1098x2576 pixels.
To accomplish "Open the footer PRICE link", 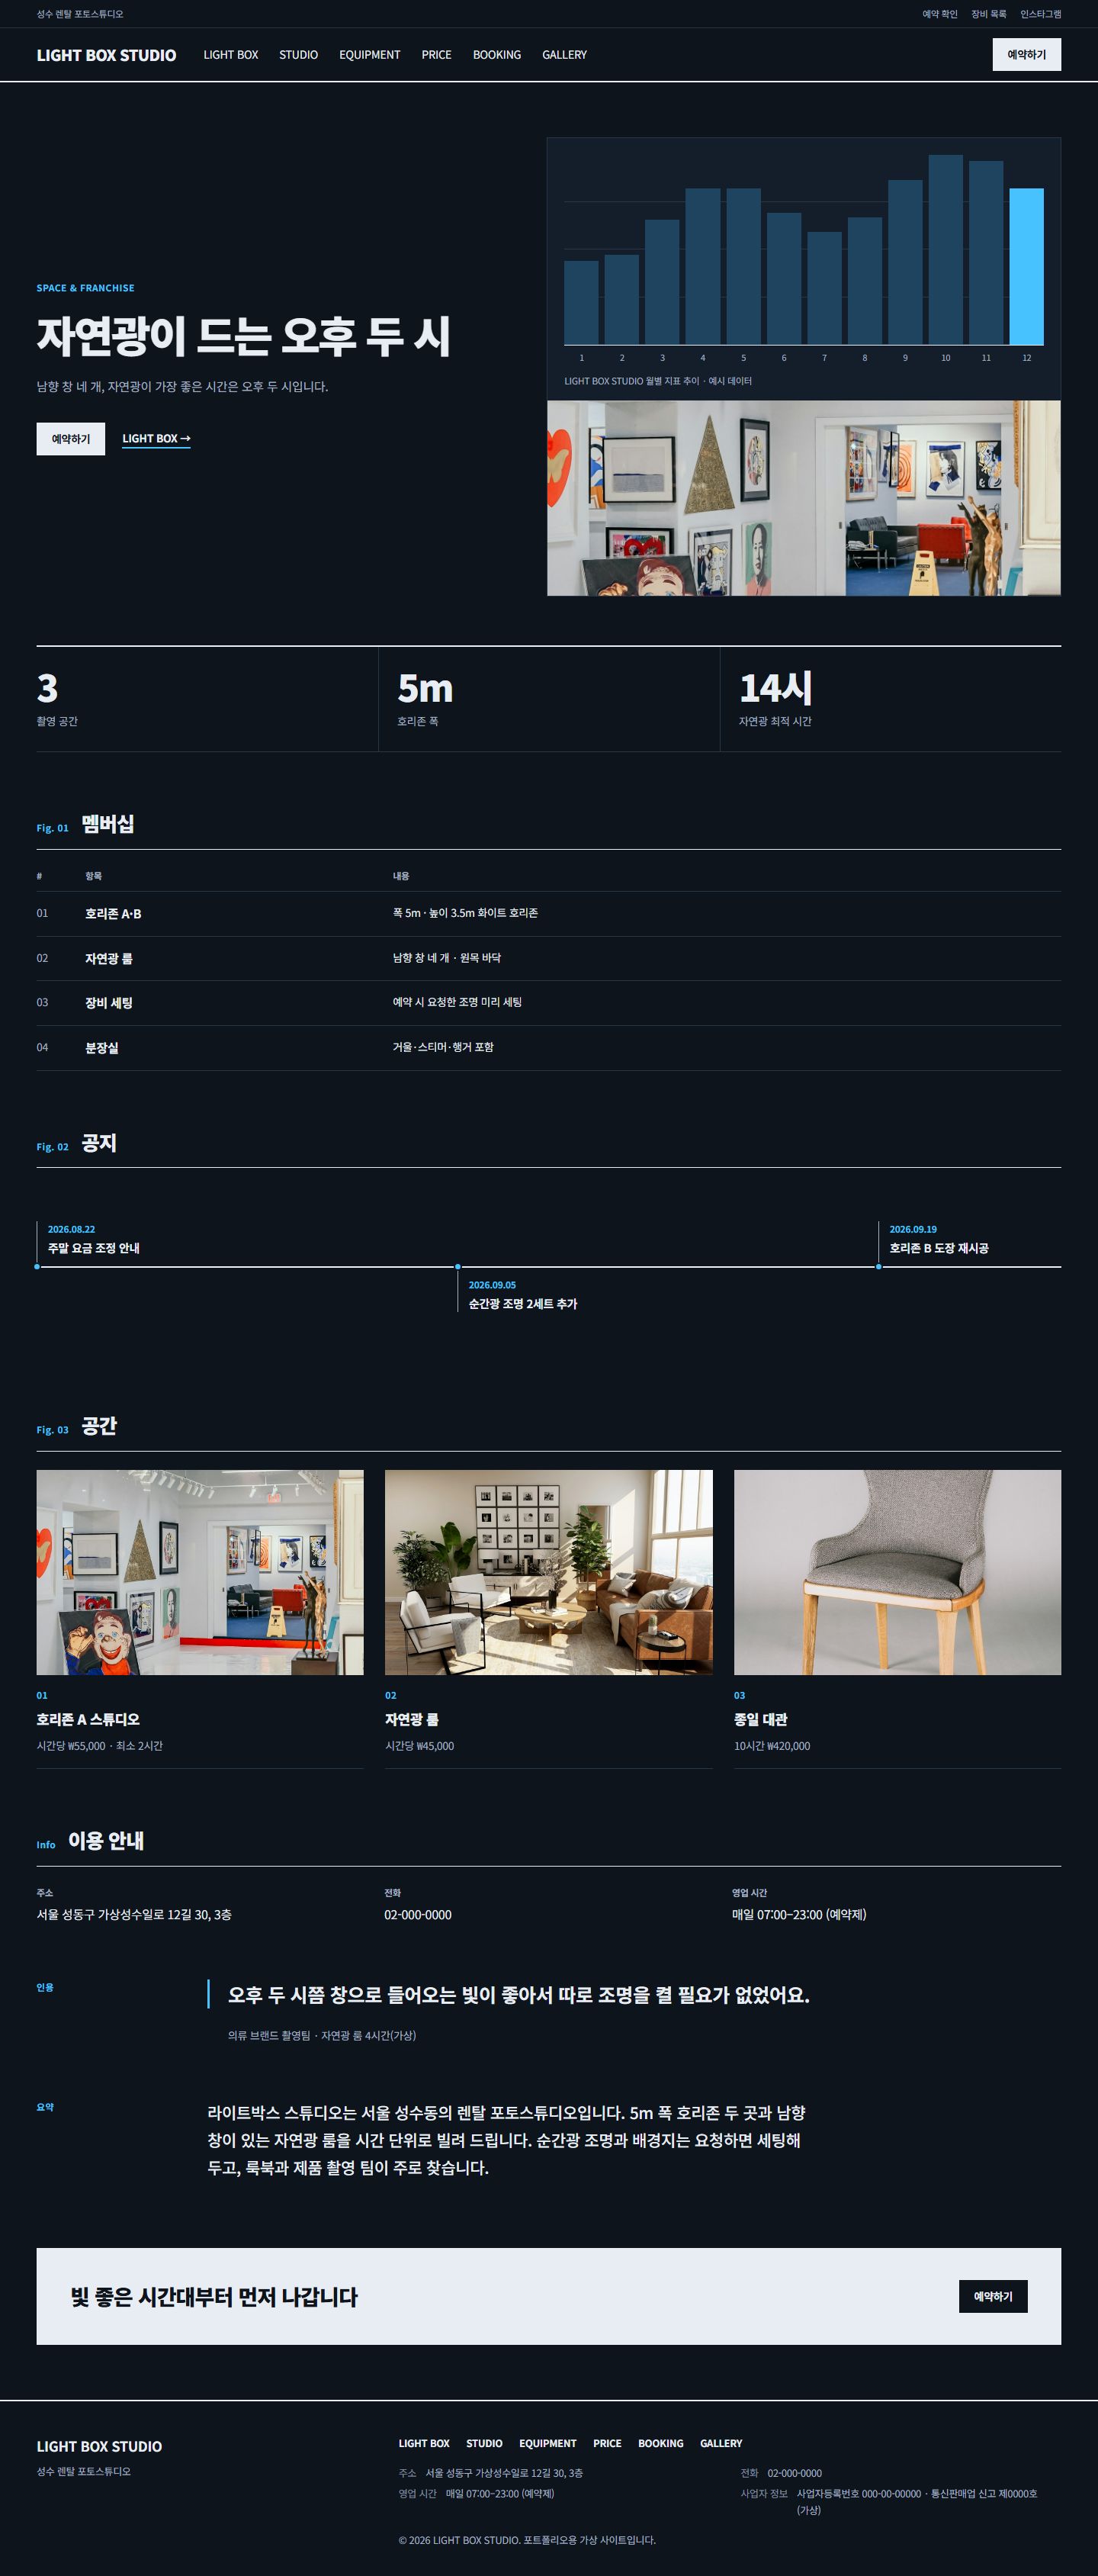I will click(x=607, y=2443).
